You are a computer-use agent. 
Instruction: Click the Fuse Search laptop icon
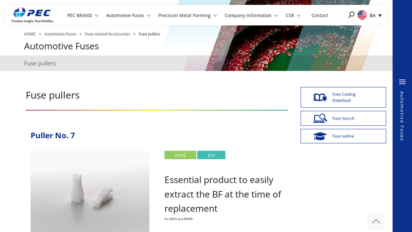pos(320,119)
